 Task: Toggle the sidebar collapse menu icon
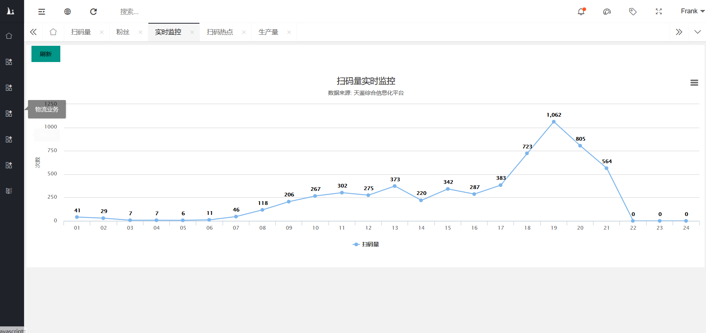(x=42, y=12)
